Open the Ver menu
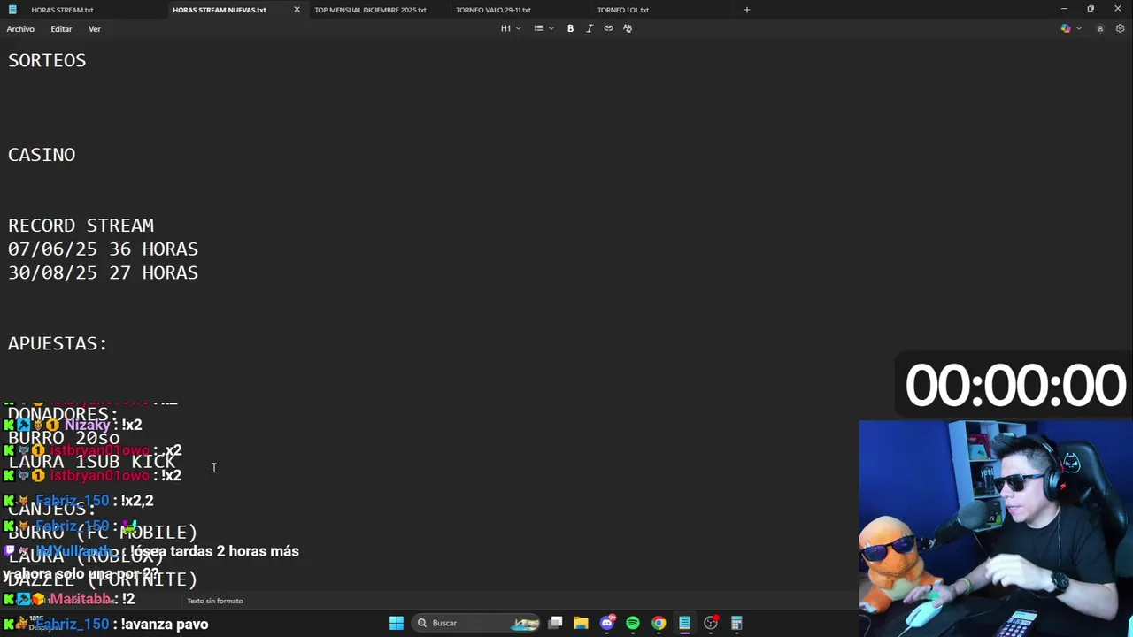This screenshot has width=1133, height=637. [x=94, y=29]
